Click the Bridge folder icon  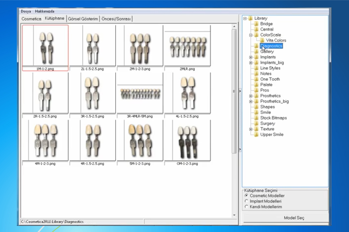(256, 24)
